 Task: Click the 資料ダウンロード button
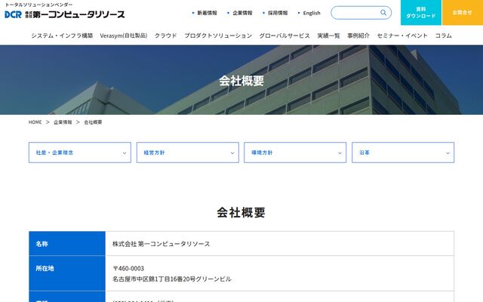421,13
